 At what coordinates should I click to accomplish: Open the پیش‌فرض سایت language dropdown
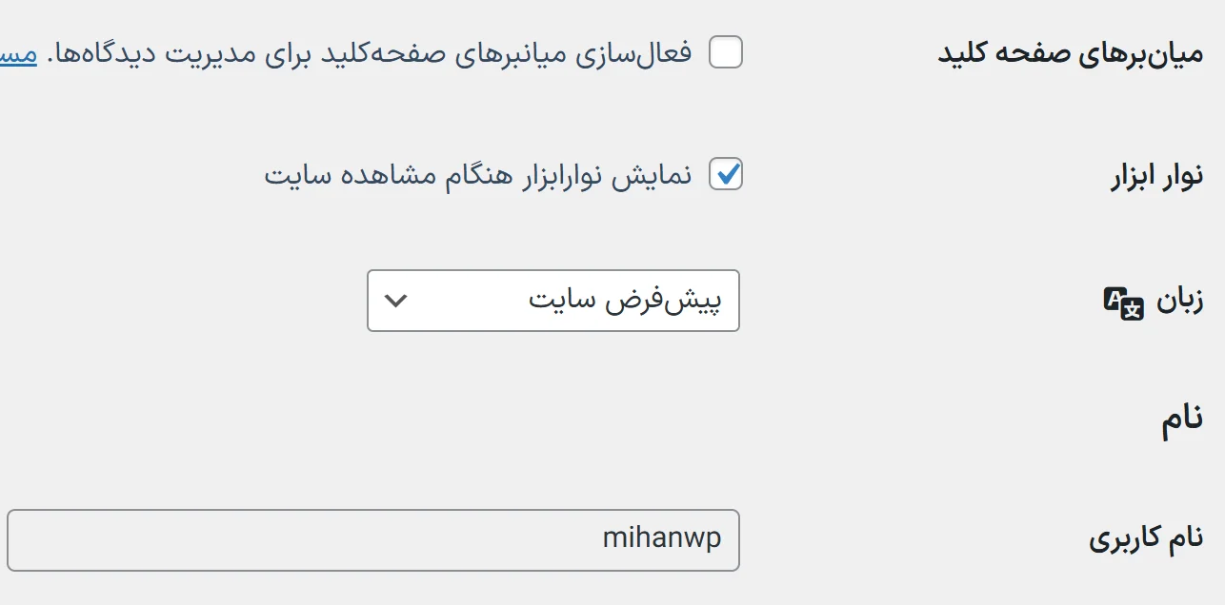pos(552,301)
